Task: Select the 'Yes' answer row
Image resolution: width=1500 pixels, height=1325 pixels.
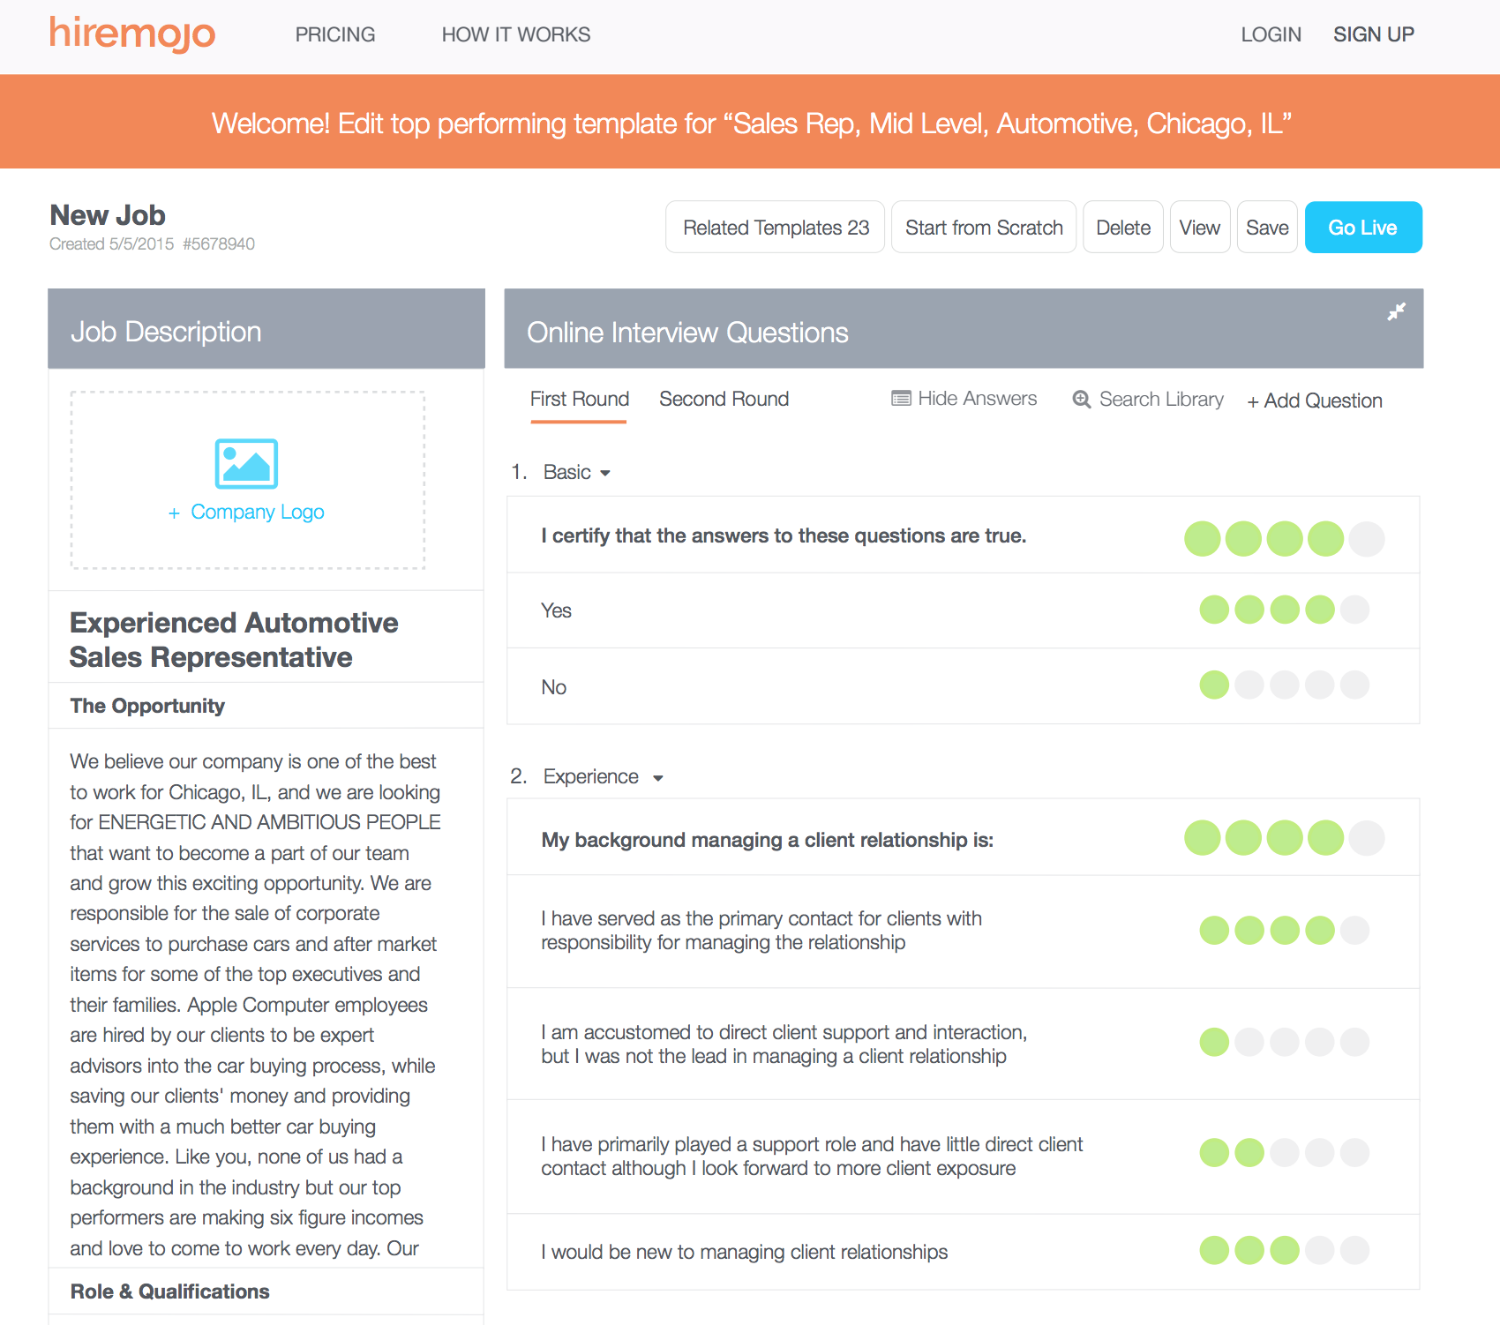Action: tap(963, 610)
